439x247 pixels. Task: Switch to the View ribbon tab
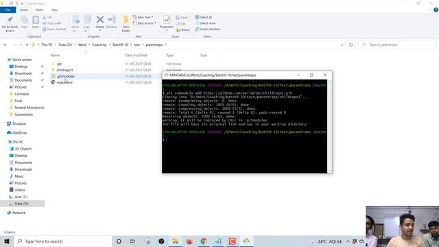[54, 10]
